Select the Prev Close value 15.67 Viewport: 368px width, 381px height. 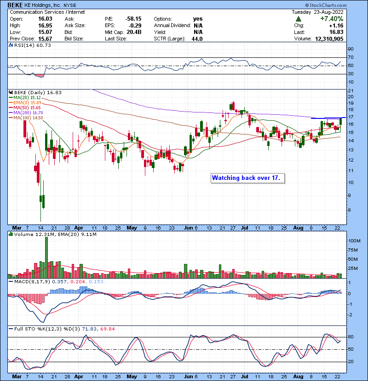coord(45,39)
